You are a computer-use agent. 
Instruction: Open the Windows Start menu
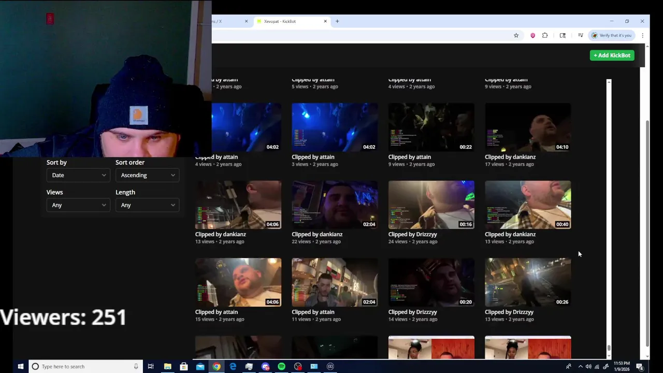point(21,366)
